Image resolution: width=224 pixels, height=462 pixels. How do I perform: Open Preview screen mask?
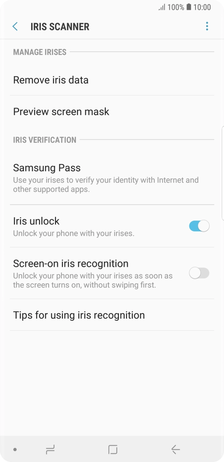click(x=112, y=112)
